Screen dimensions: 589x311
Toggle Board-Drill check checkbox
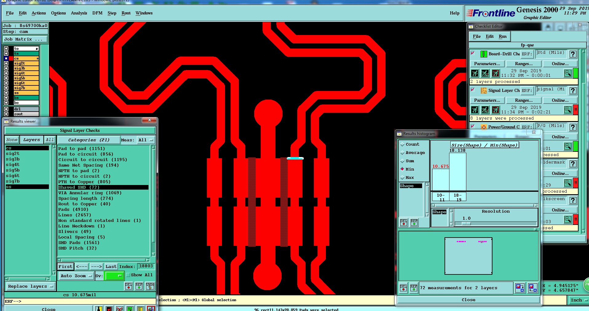473,53
